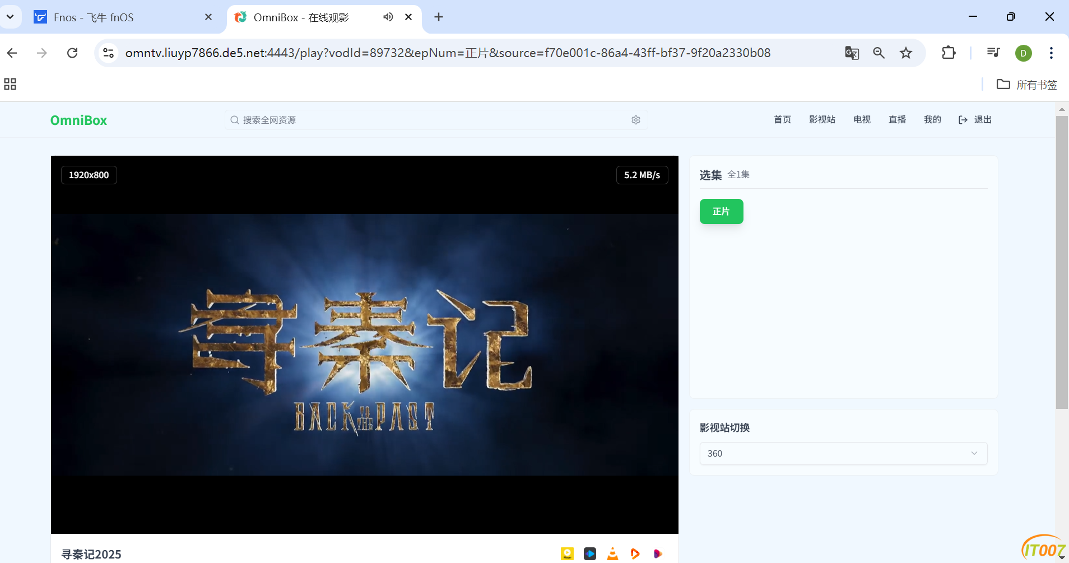Navigate to the 影视站 menu item
The height and width of the screenshot is (563, 1069).
pos(821,119)
